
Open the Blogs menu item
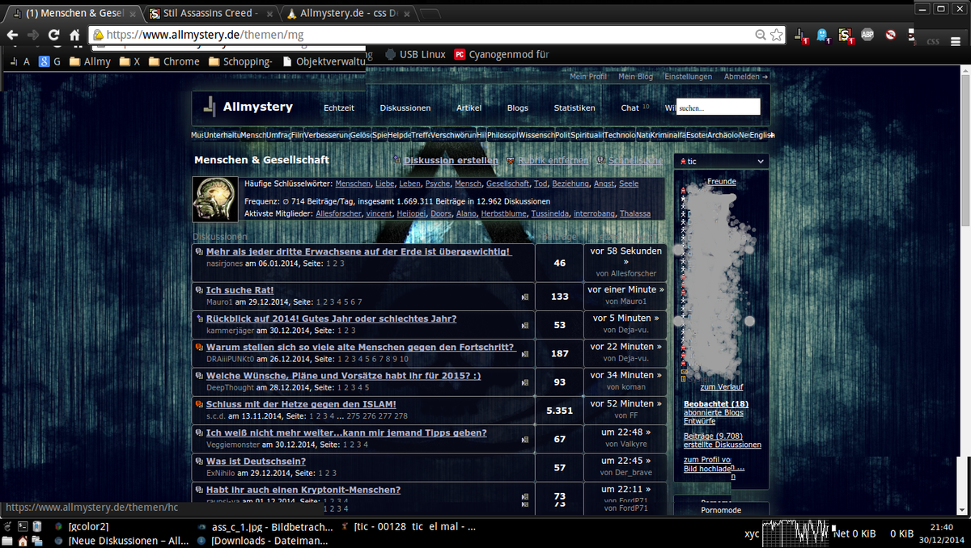coord(518,107)
